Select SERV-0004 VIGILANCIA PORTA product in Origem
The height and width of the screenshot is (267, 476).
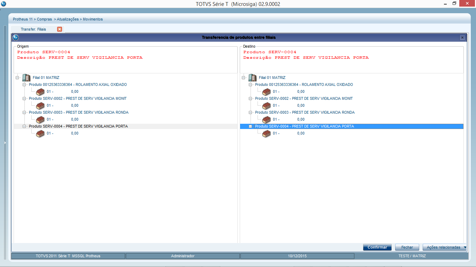[x=78, y=126]
